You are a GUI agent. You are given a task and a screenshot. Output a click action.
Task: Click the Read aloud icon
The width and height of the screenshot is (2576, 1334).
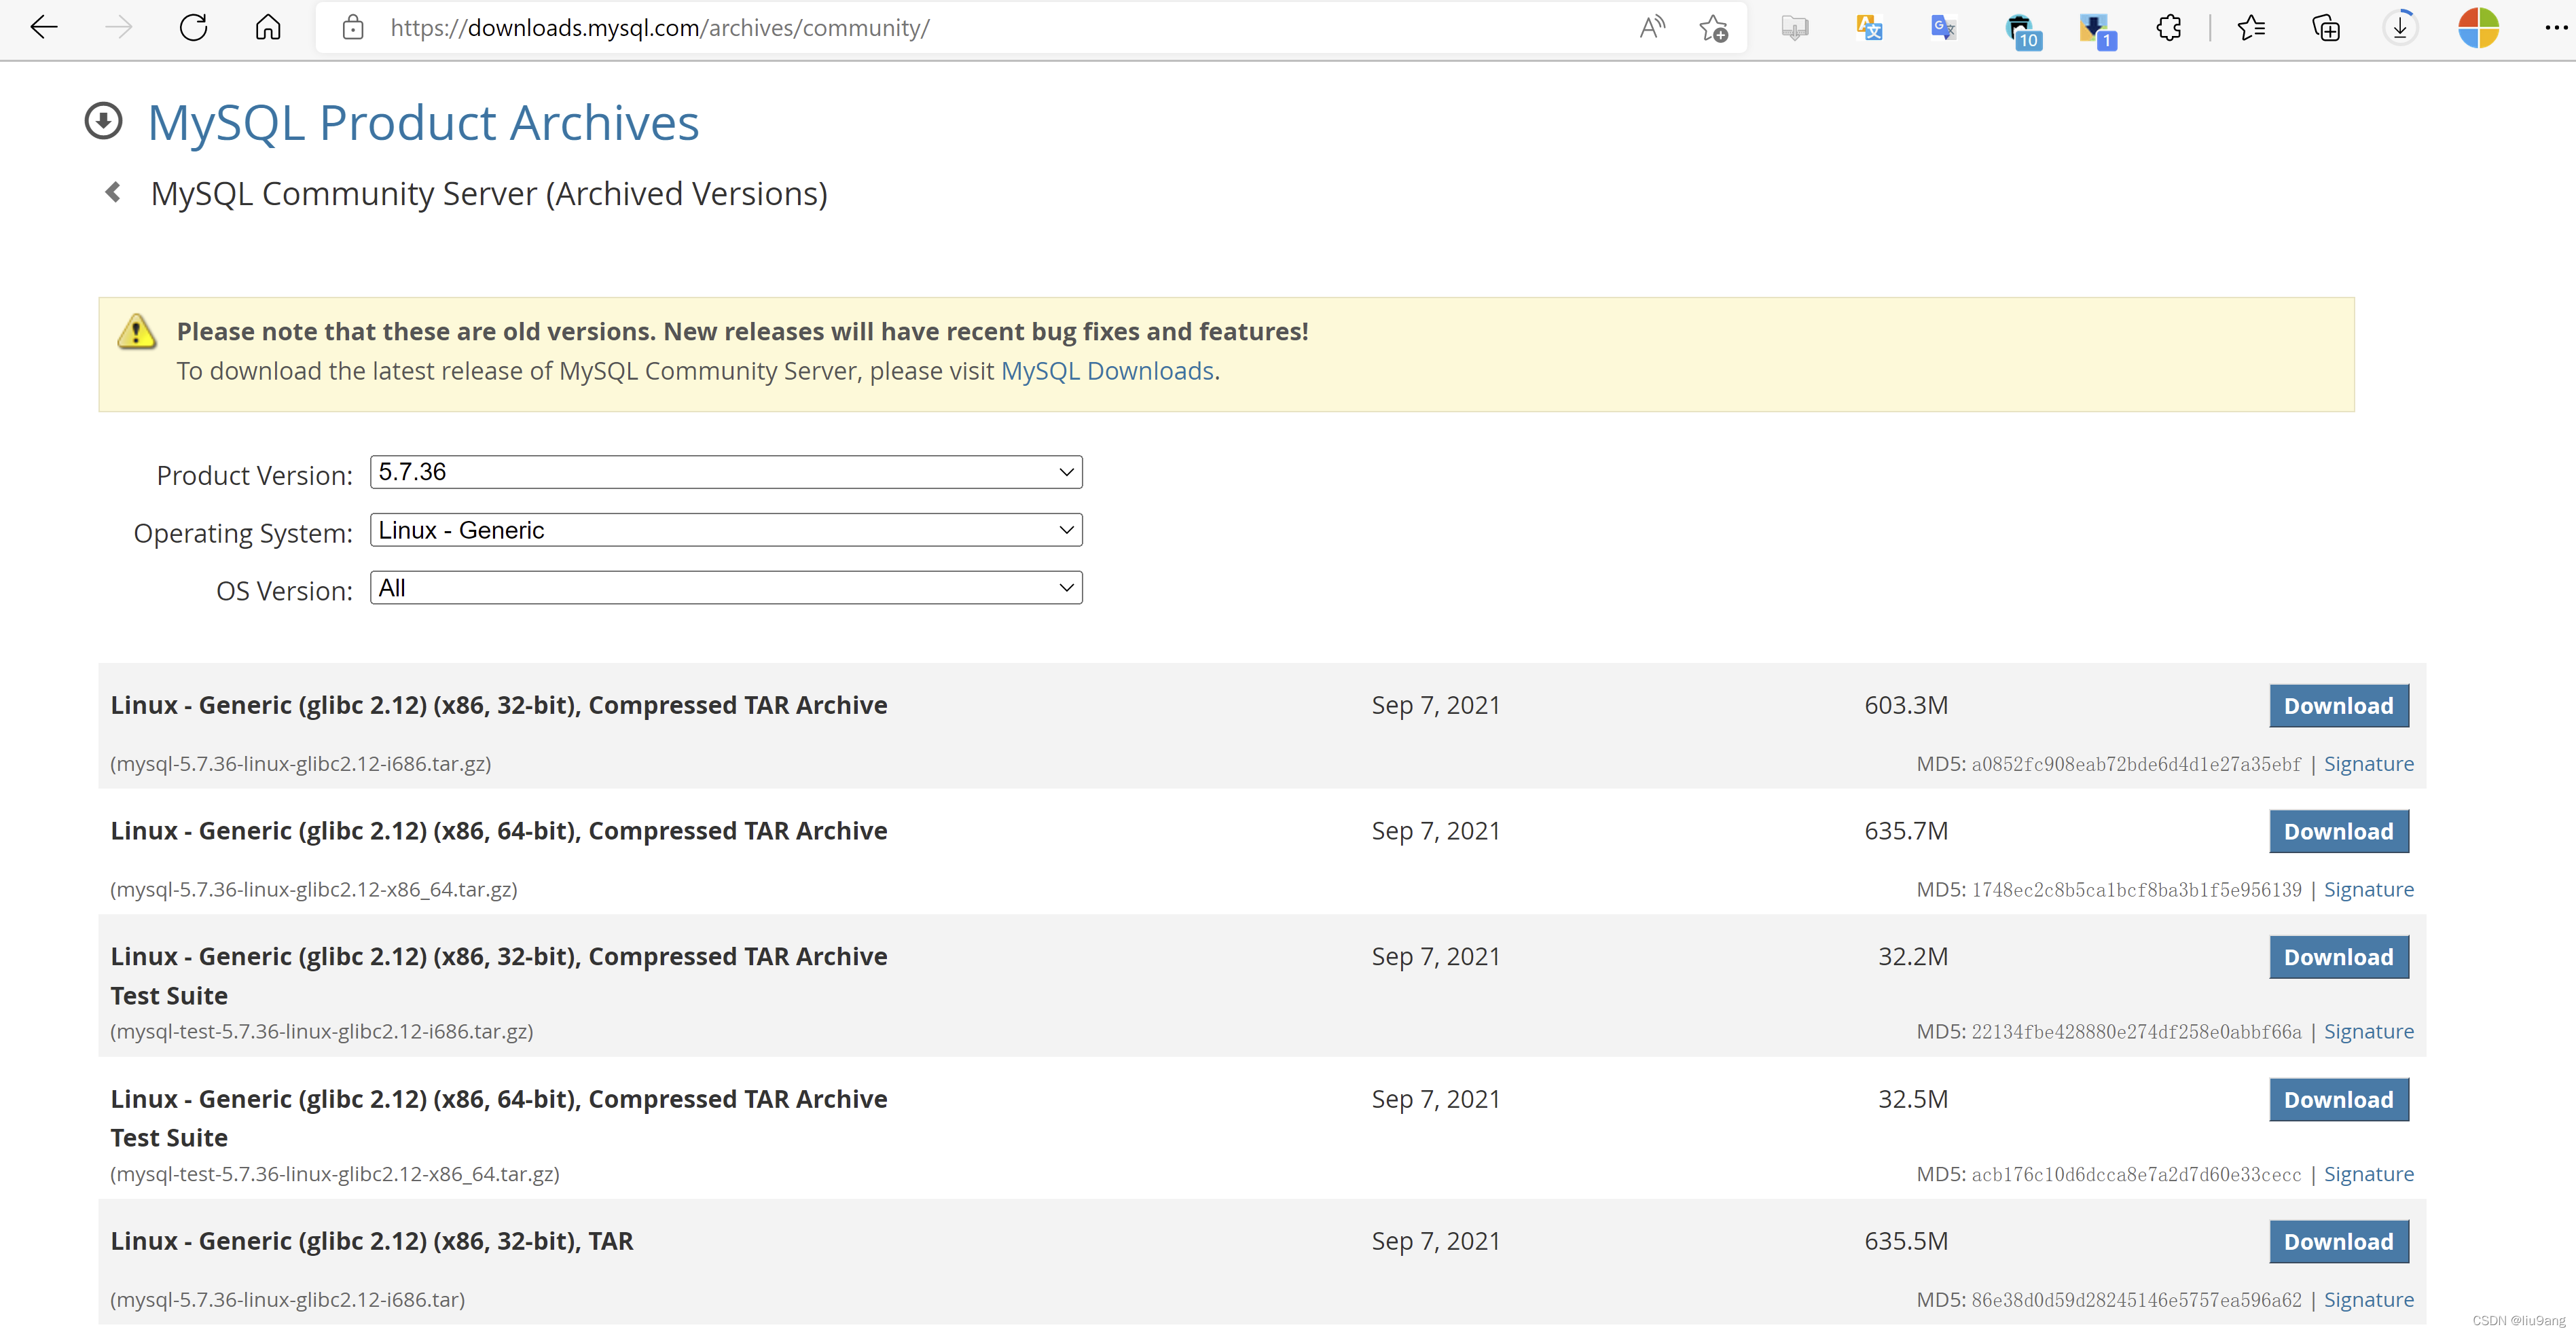point(1652,27)
